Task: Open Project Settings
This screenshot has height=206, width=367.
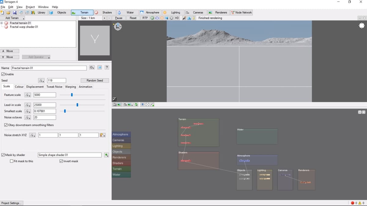Action: click(11, 203)
